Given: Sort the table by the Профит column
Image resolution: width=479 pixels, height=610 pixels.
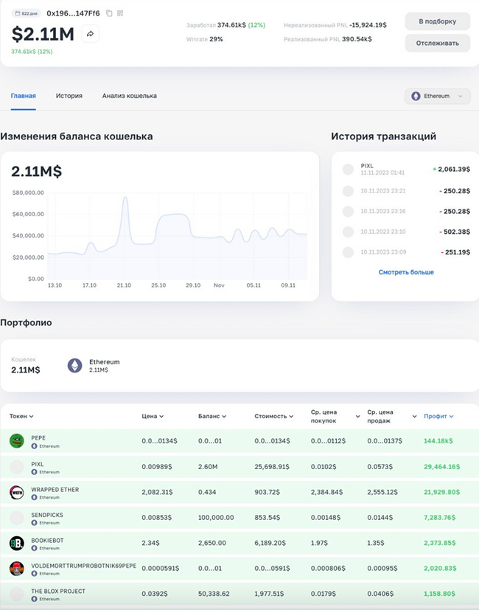Looking at the screenshot, I should [x=438, y=416].
